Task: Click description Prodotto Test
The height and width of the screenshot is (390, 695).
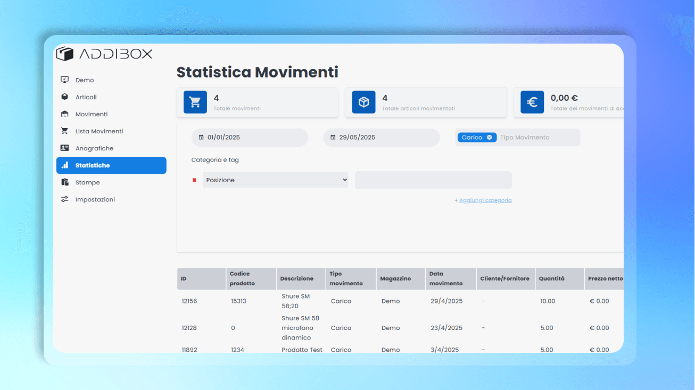Action: click(302, 350)
